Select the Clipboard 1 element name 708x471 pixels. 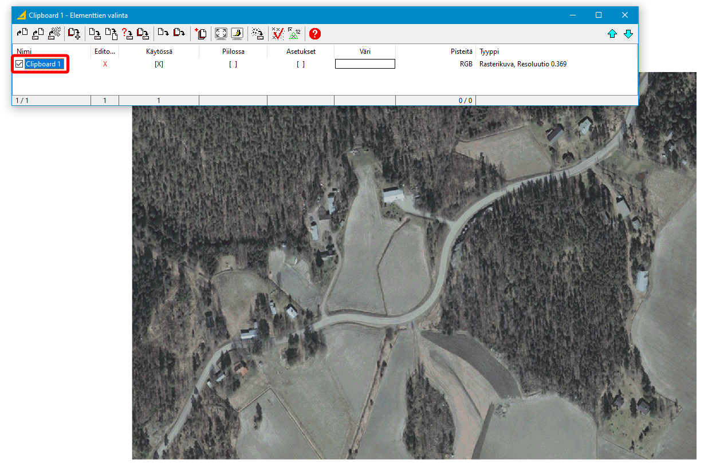44,64
